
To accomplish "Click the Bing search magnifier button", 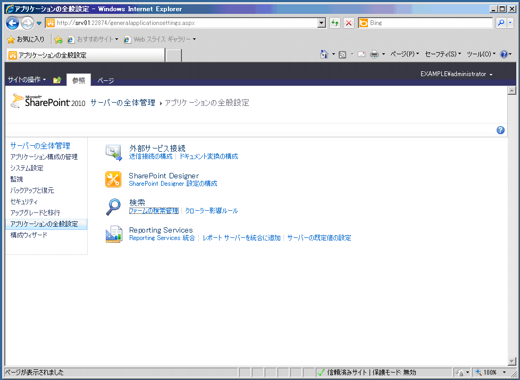I will click(x=501, y=23).
